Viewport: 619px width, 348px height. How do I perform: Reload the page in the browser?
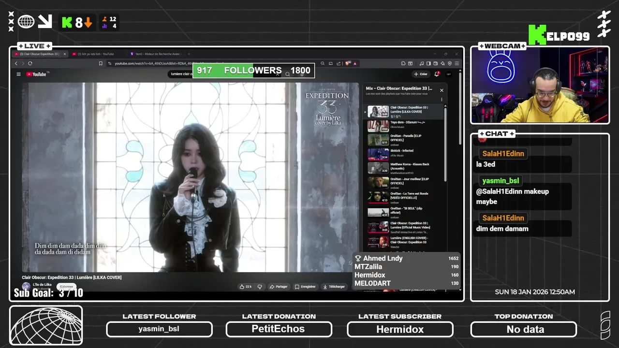30,63
